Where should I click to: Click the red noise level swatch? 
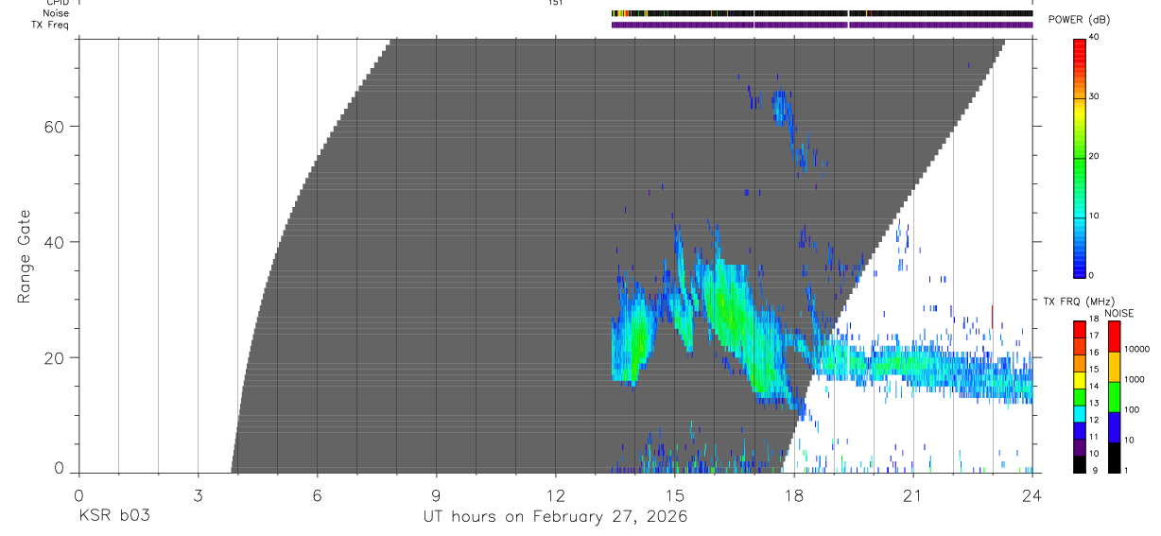tap(1114, 337)
